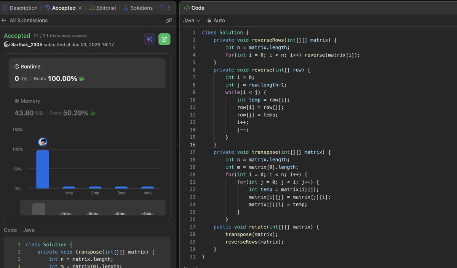Click the Sarthak_2305 profile avatar
The height and width of the screenshot is (268, 457).
6,44
